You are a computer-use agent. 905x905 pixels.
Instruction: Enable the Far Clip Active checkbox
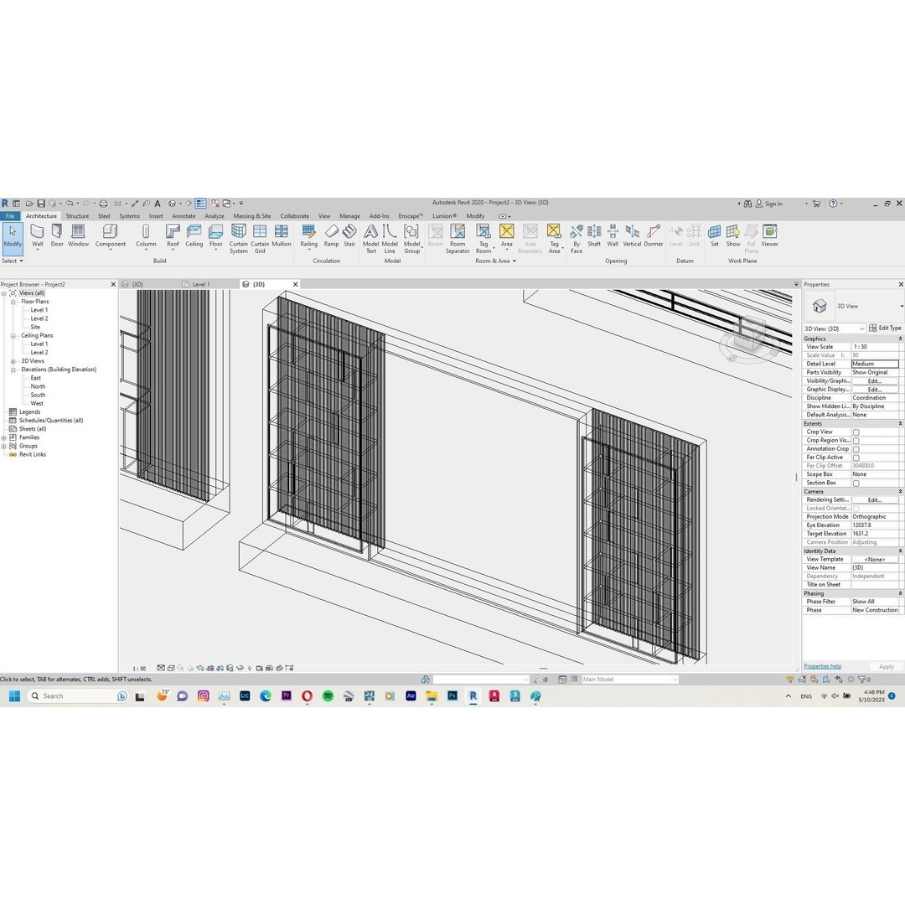(856, 458)
